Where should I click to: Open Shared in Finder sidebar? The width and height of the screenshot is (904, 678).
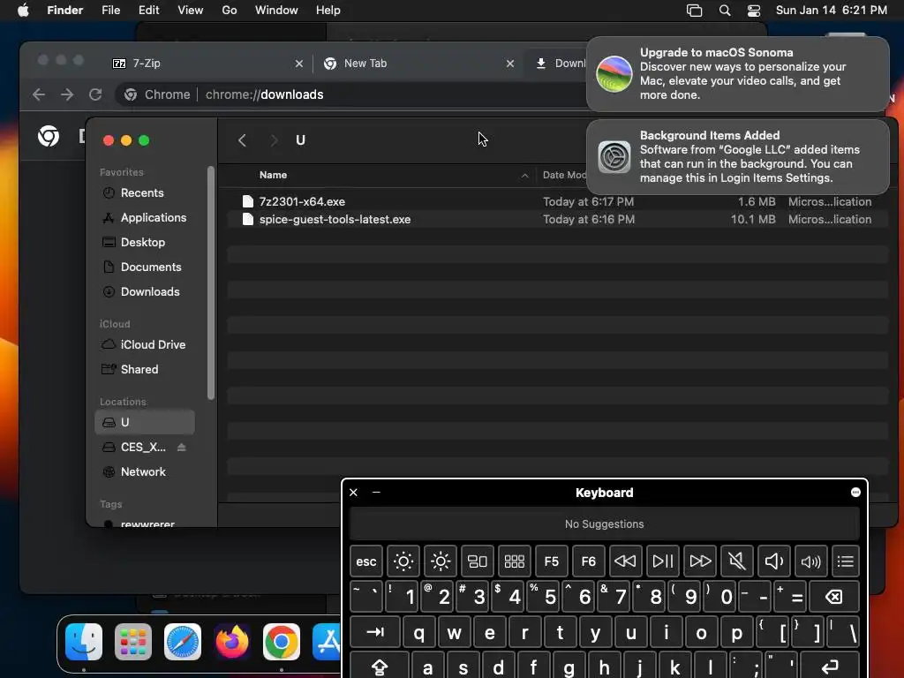click(145, 370)
